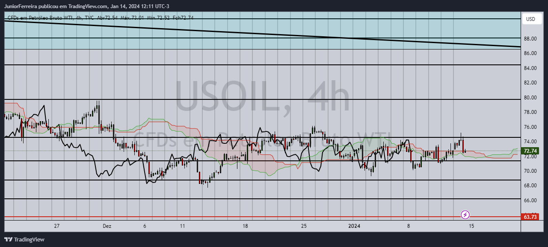Click the '25' date label on time axis
The height and width of the screenshot is (247, 548).
[303, 226]
